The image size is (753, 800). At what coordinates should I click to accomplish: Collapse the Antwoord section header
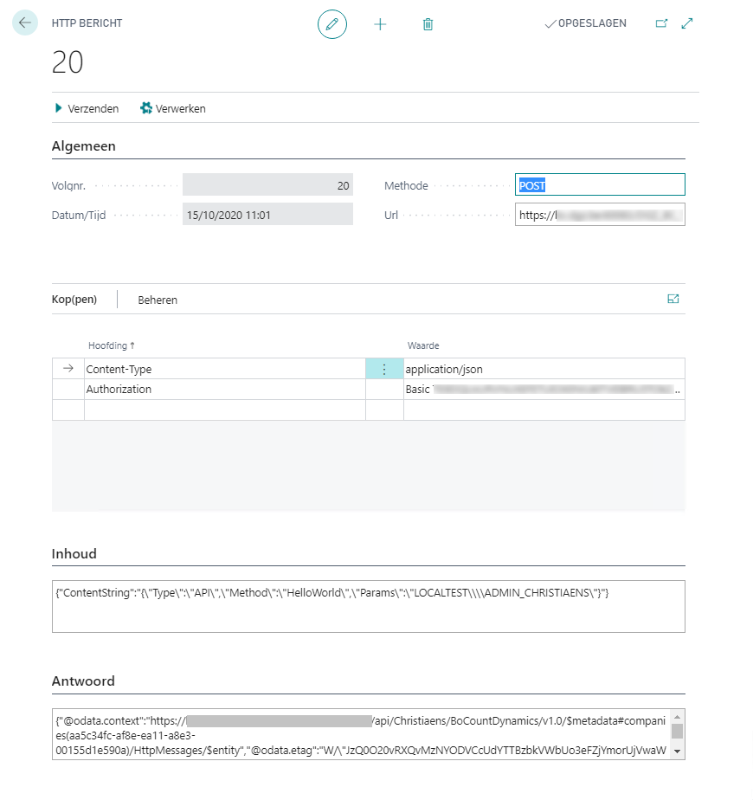coord(83,681)
